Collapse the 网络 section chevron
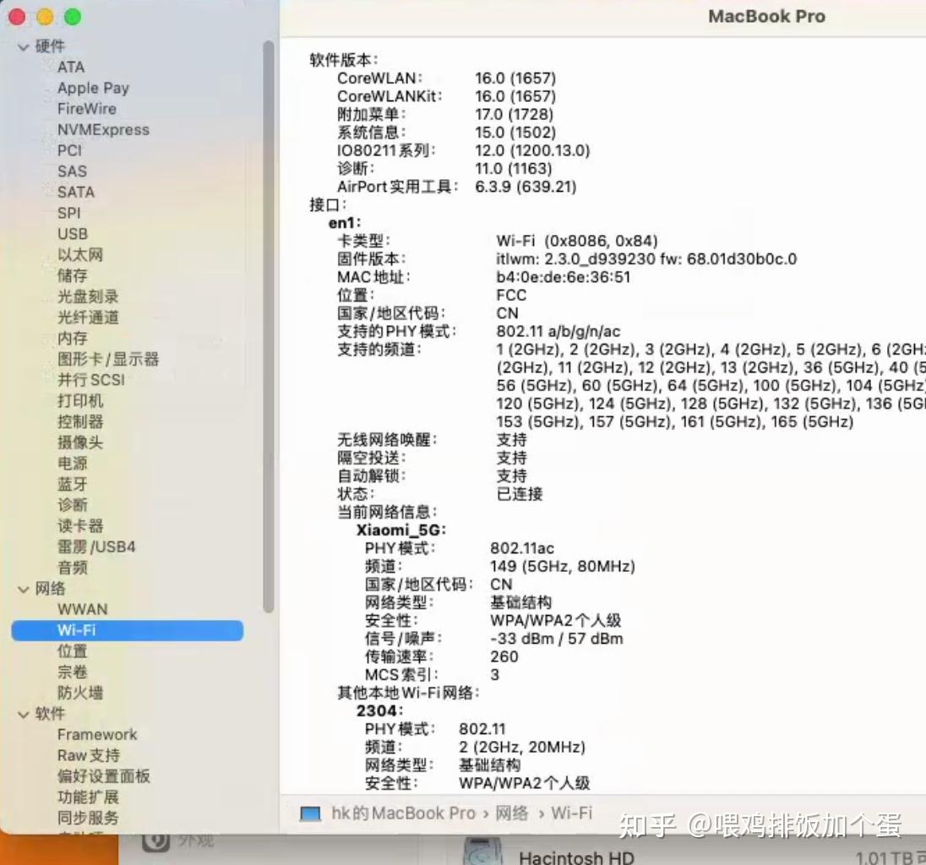 coord(23,589)
